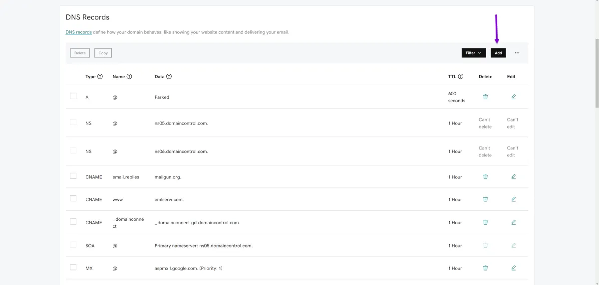Edit the A record Parked entry
Viewport: 599px width, 285px height.
[x=514, y=97]
